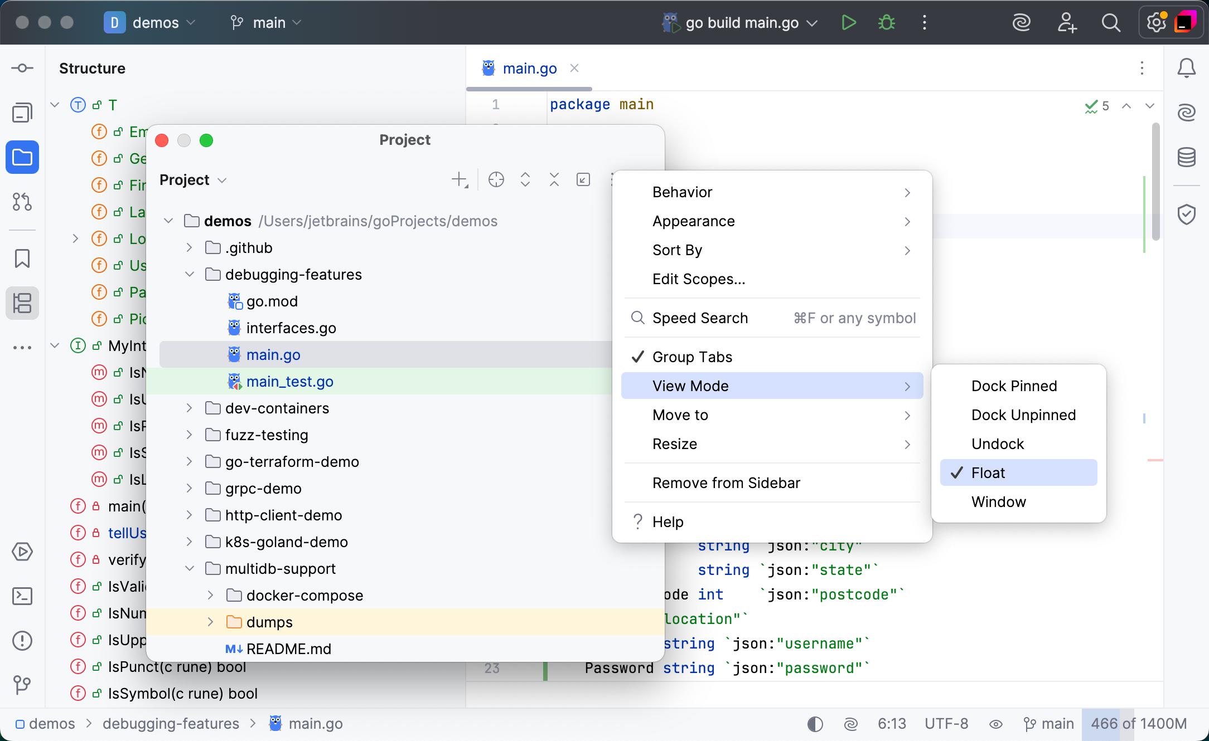Choose Dock Pinned from the submenu
The image size is (1209, 741).
point(1014,386)
